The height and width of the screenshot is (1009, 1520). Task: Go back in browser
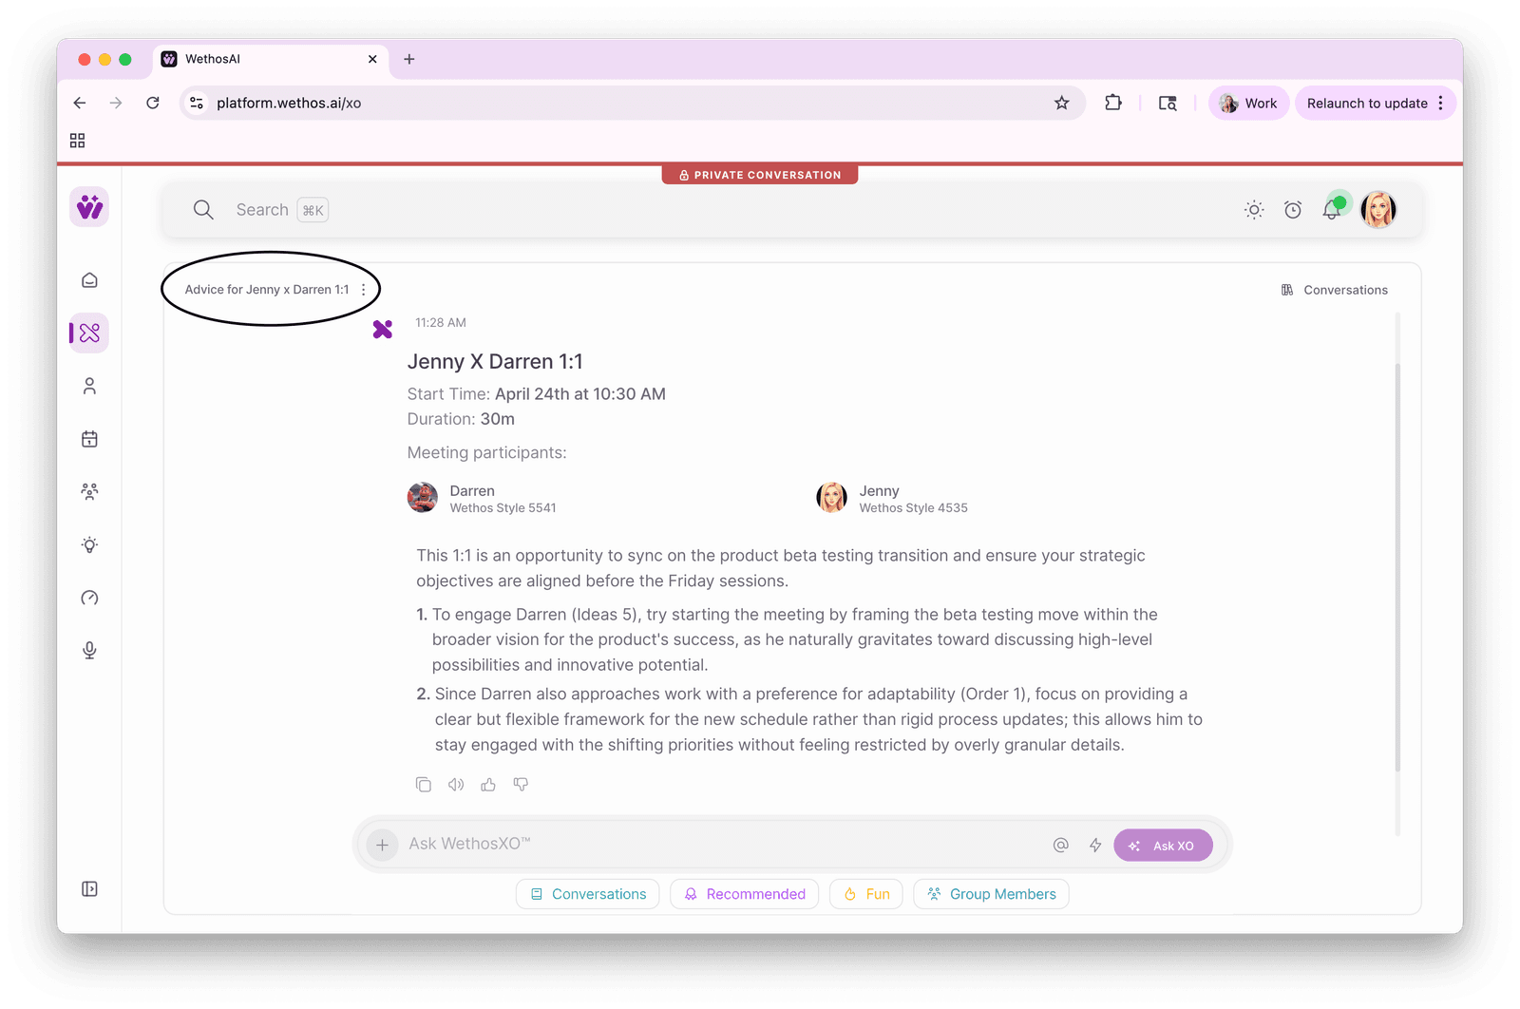[80, 103]
